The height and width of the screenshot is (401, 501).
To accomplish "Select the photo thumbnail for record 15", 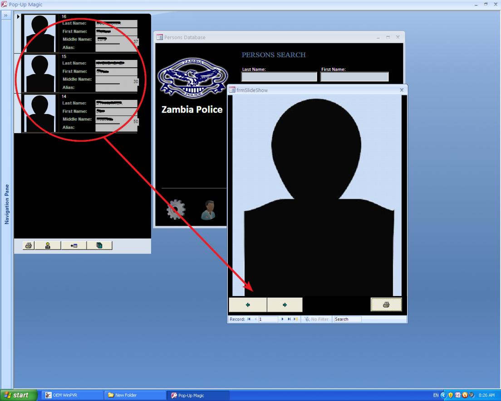I will (40, 73).
